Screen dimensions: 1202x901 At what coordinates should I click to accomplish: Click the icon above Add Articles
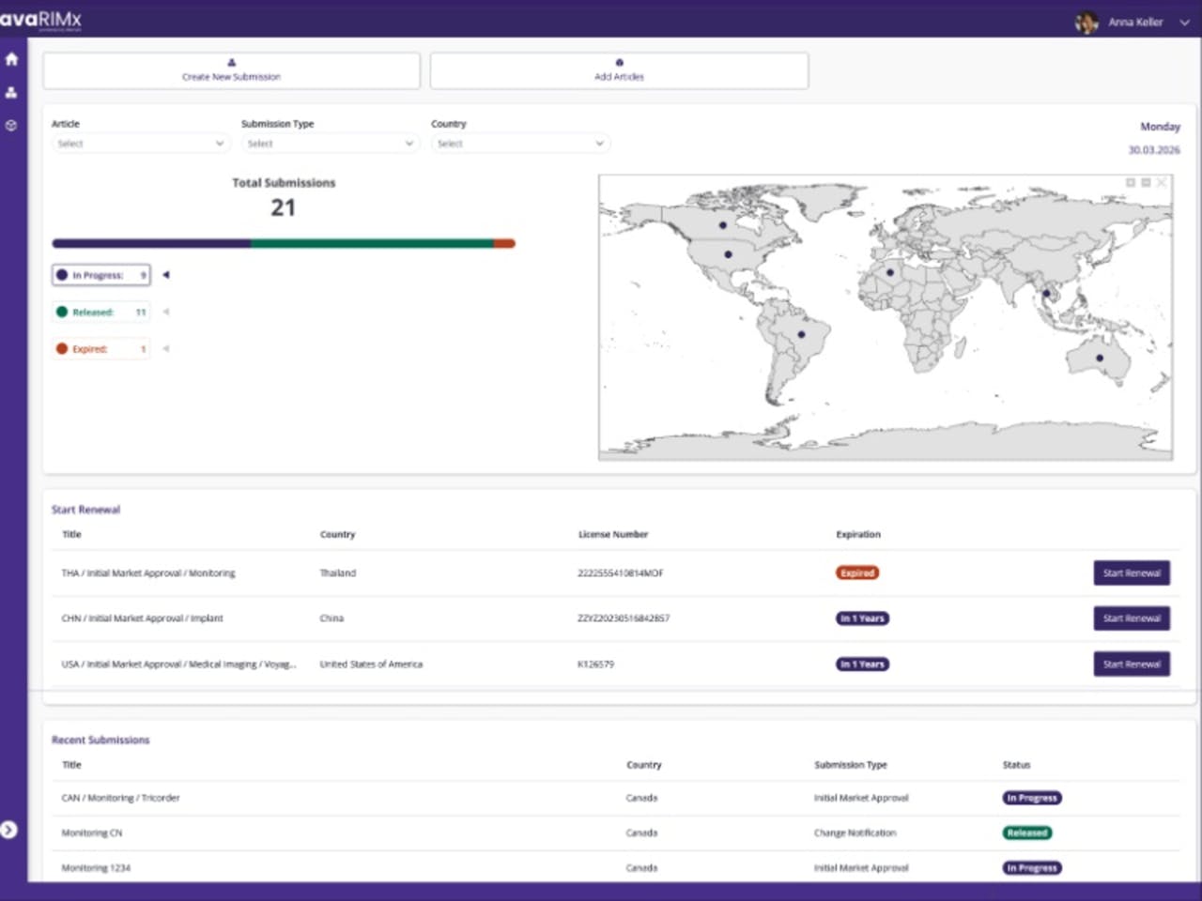tap(619, 63)
